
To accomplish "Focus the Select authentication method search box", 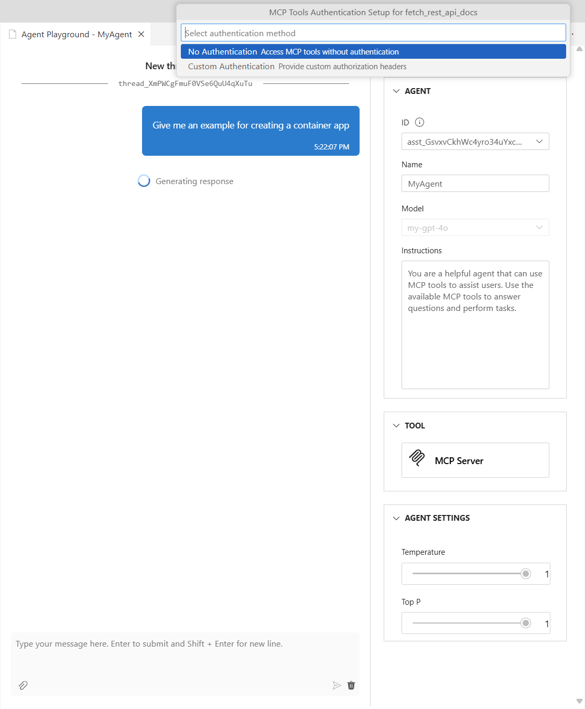I will [x=373, y=33].
